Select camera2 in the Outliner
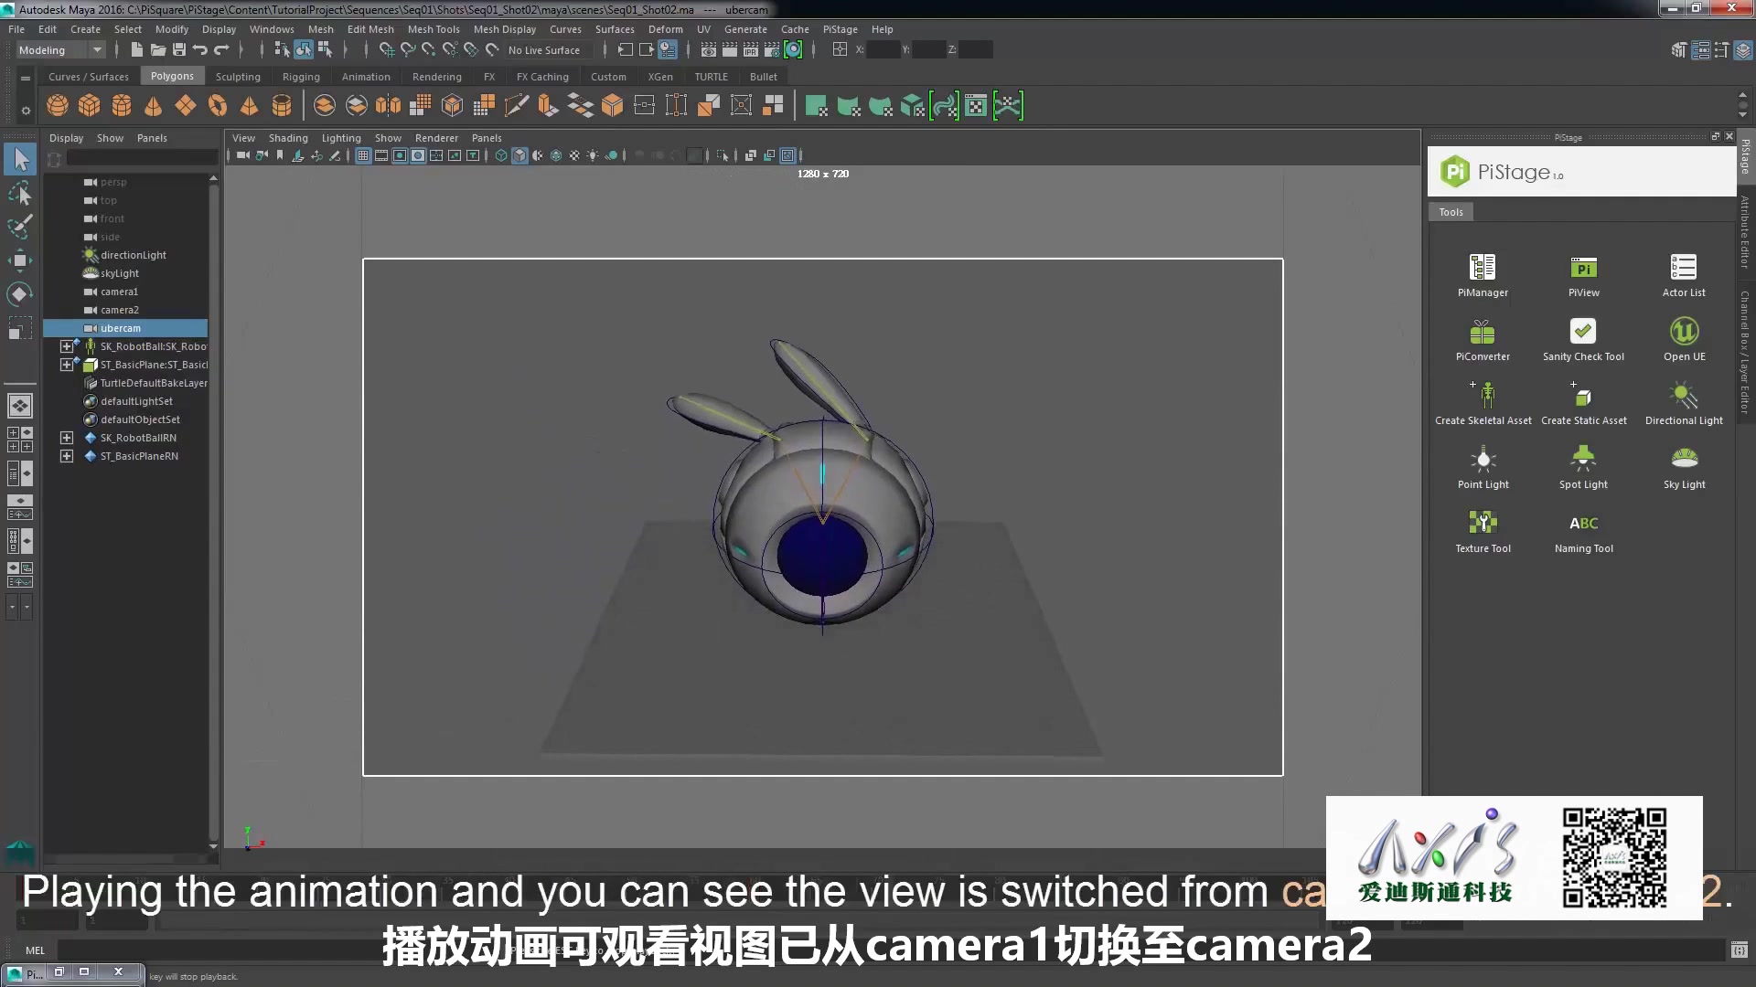1756x987 pixels. pos(120,310)
